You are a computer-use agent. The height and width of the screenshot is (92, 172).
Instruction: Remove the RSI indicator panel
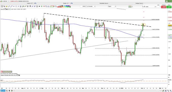19,75
